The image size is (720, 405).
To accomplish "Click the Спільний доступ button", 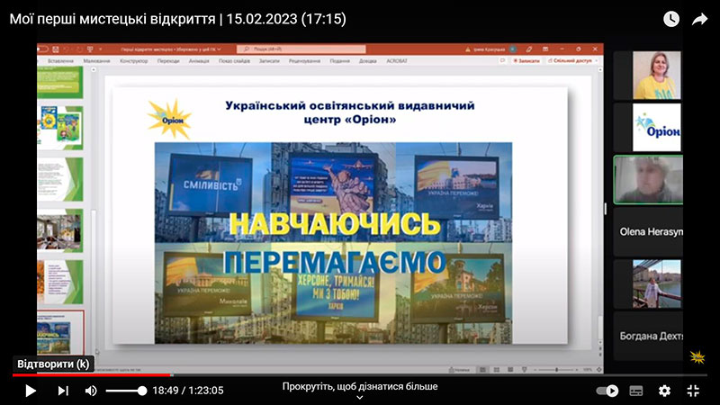I will (572, 60).
